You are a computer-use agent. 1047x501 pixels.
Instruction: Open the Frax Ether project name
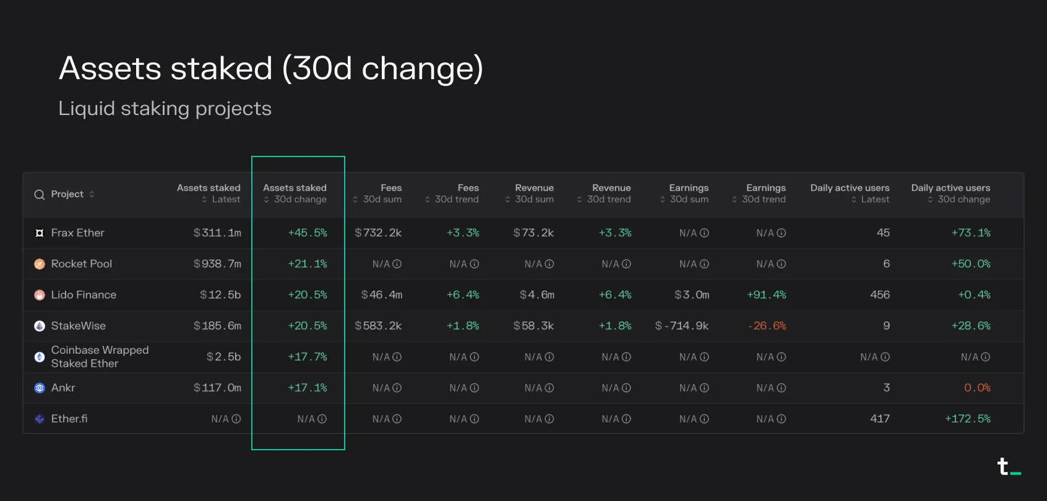pos(77,233)
